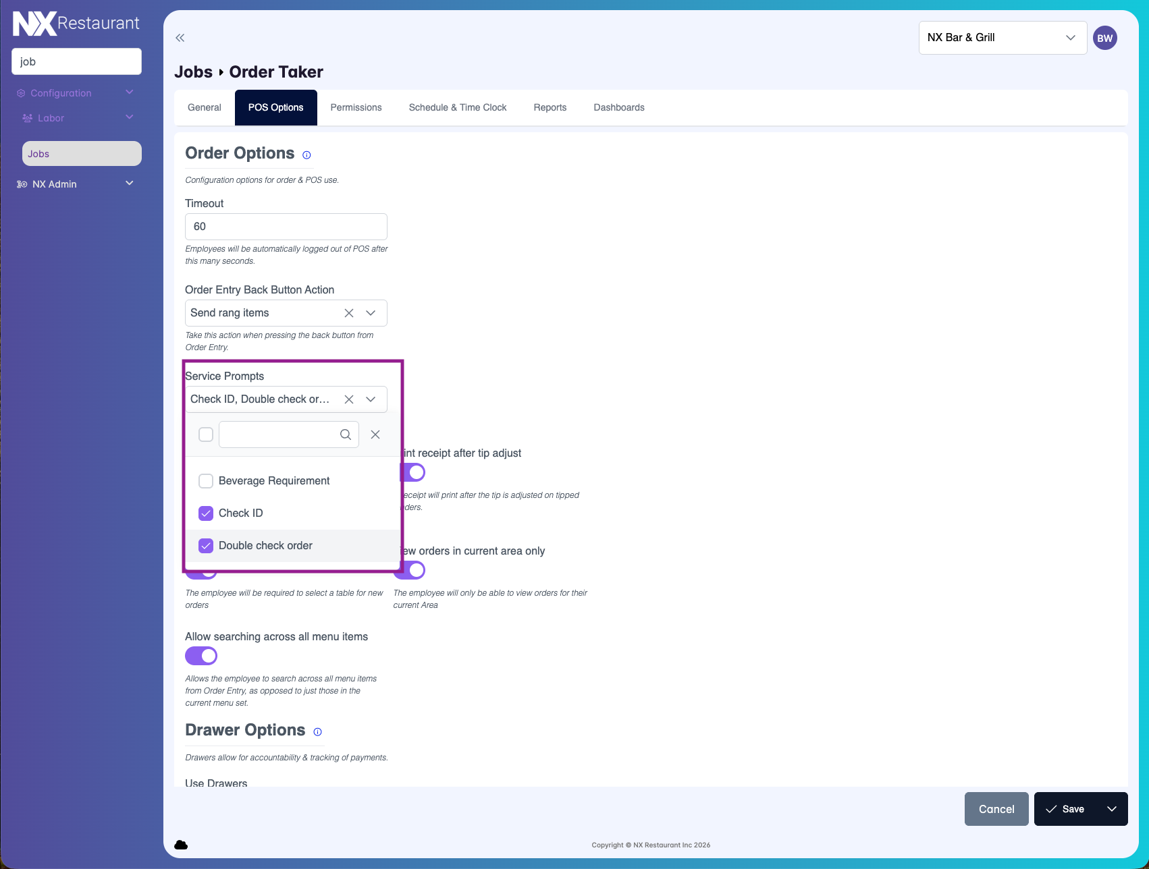Open Save button dropdown arrow
Screen dimensions: 1149x869
click(1111, 809)
